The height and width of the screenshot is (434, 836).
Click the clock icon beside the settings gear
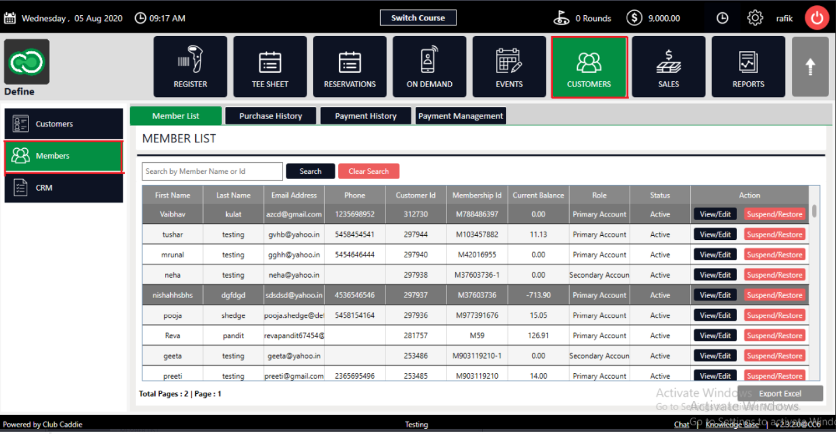tap(722, 18)
